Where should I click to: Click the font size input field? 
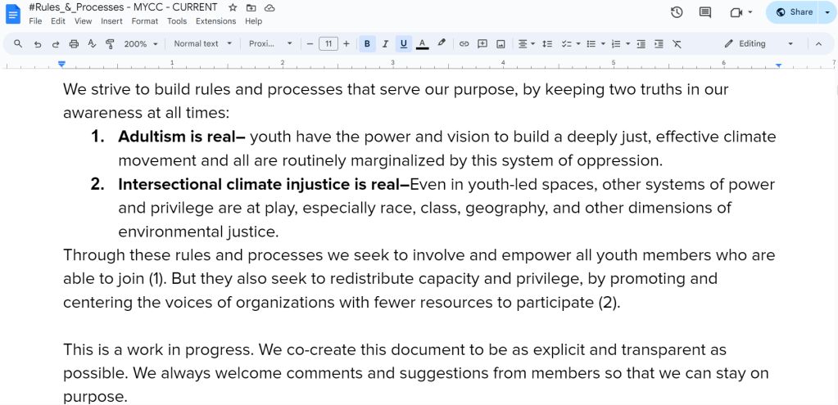pos(328,44)
